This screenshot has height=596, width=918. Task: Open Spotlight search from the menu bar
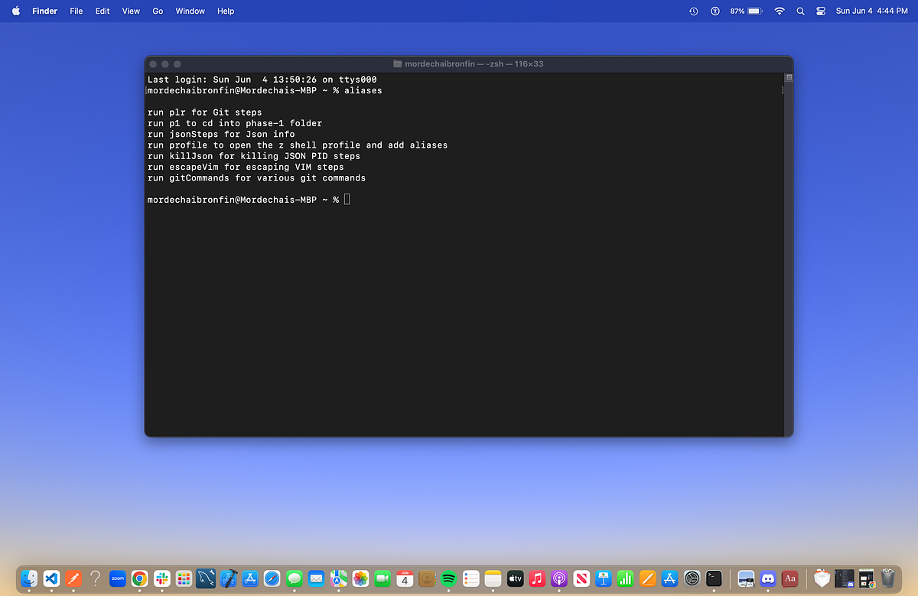coord(800,11)
